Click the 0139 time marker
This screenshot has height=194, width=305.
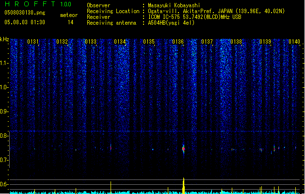(x=265, y=42)
